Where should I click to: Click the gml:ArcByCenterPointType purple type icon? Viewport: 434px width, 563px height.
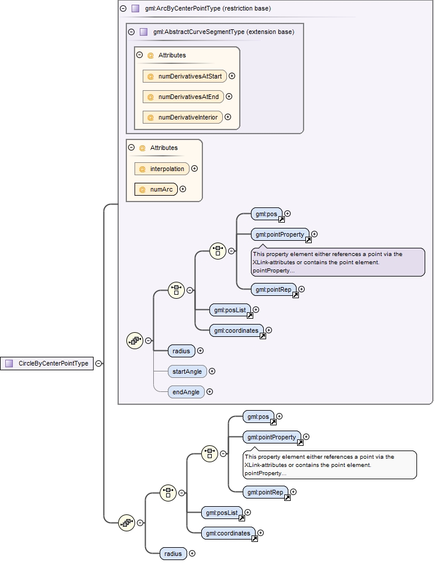click(x=136, y=8)
